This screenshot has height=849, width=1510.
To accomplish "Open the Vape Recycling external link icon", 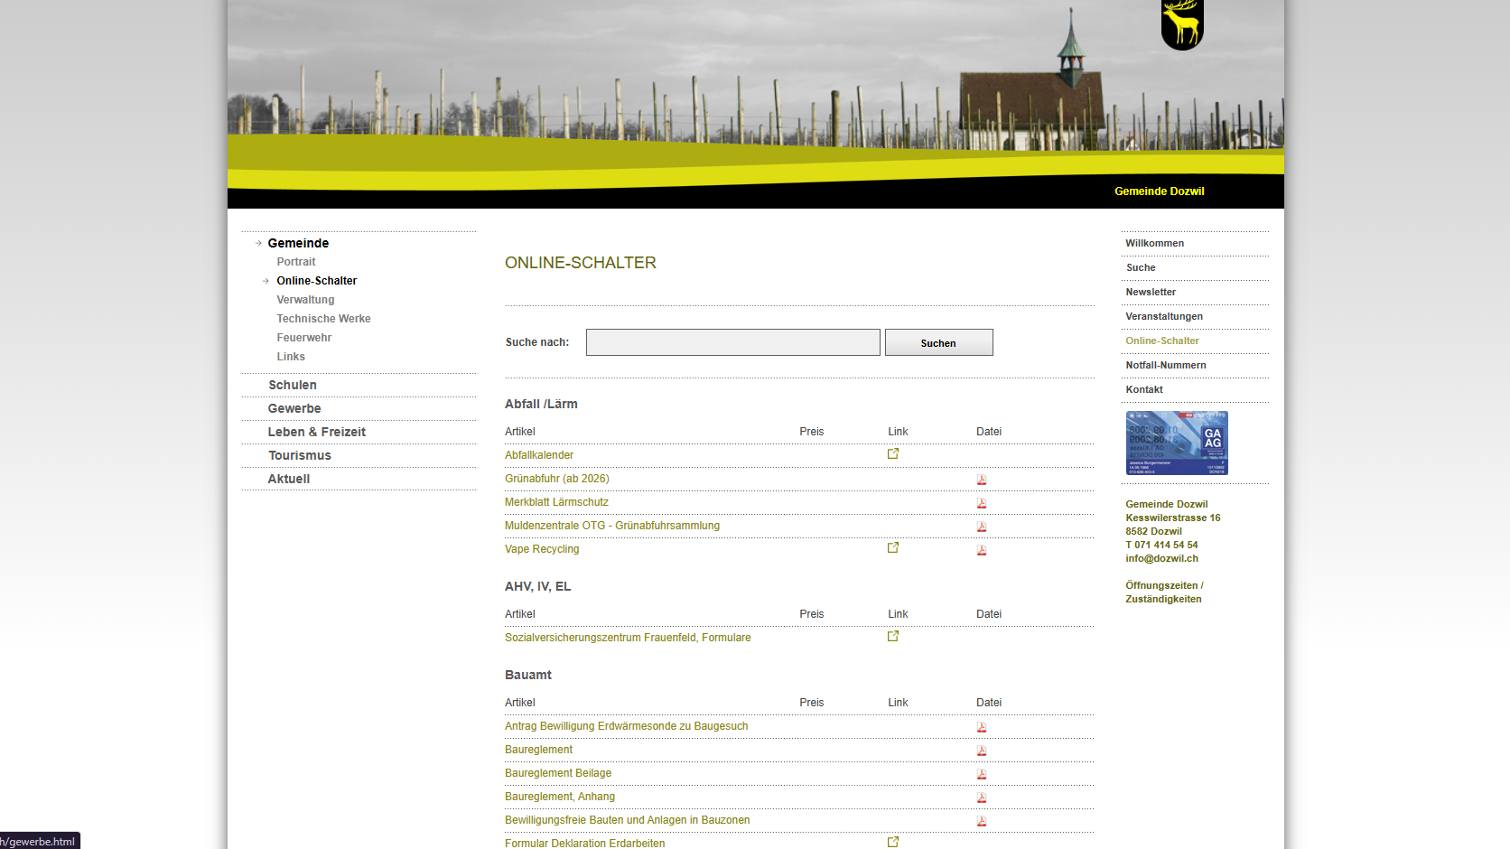I will pyautogui.click(x=893, y=548).
